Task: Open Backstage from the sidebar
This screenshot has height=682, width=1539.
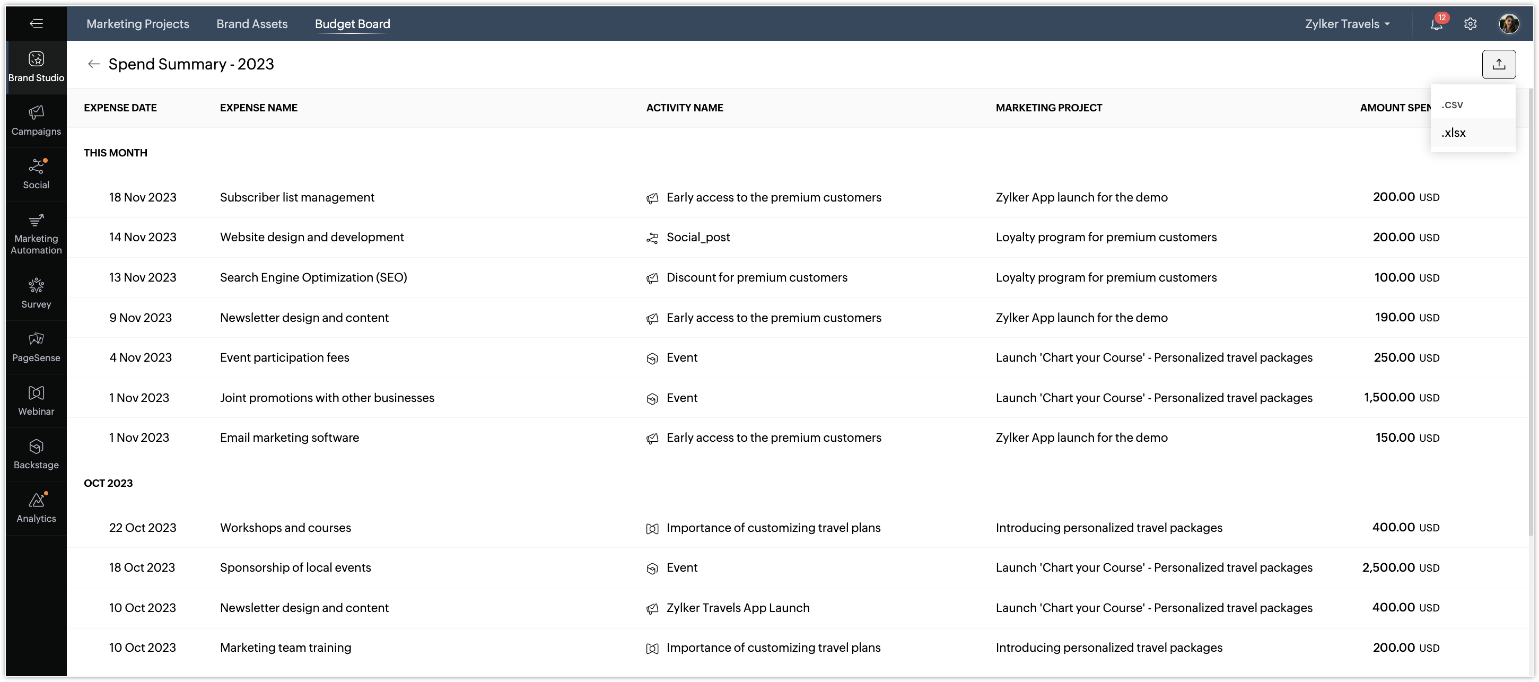Action: 36,454
